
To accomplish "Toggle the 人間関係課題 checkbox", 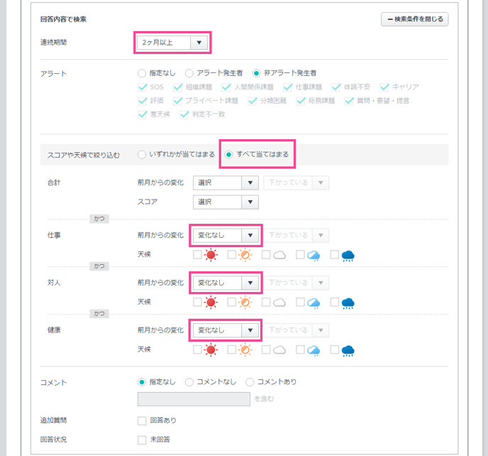I will (226, 87).
